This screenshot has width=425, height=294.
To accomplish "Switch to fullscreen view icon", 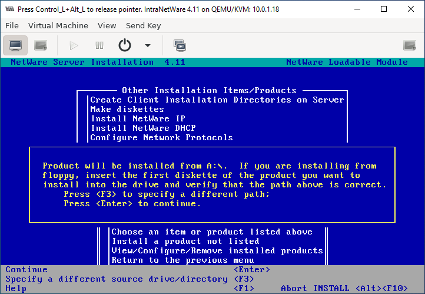I will [x=410, y=45].
